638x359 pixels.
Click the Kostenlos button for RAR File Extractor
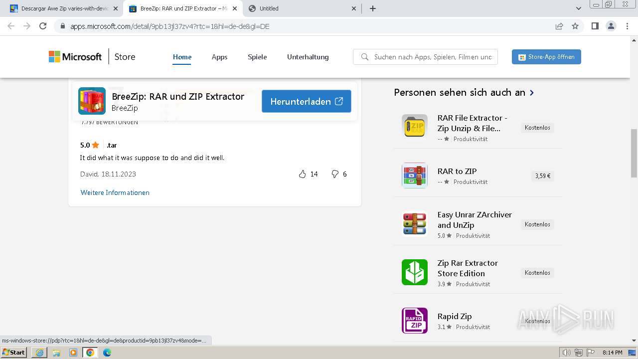click(x=537, y=128)
